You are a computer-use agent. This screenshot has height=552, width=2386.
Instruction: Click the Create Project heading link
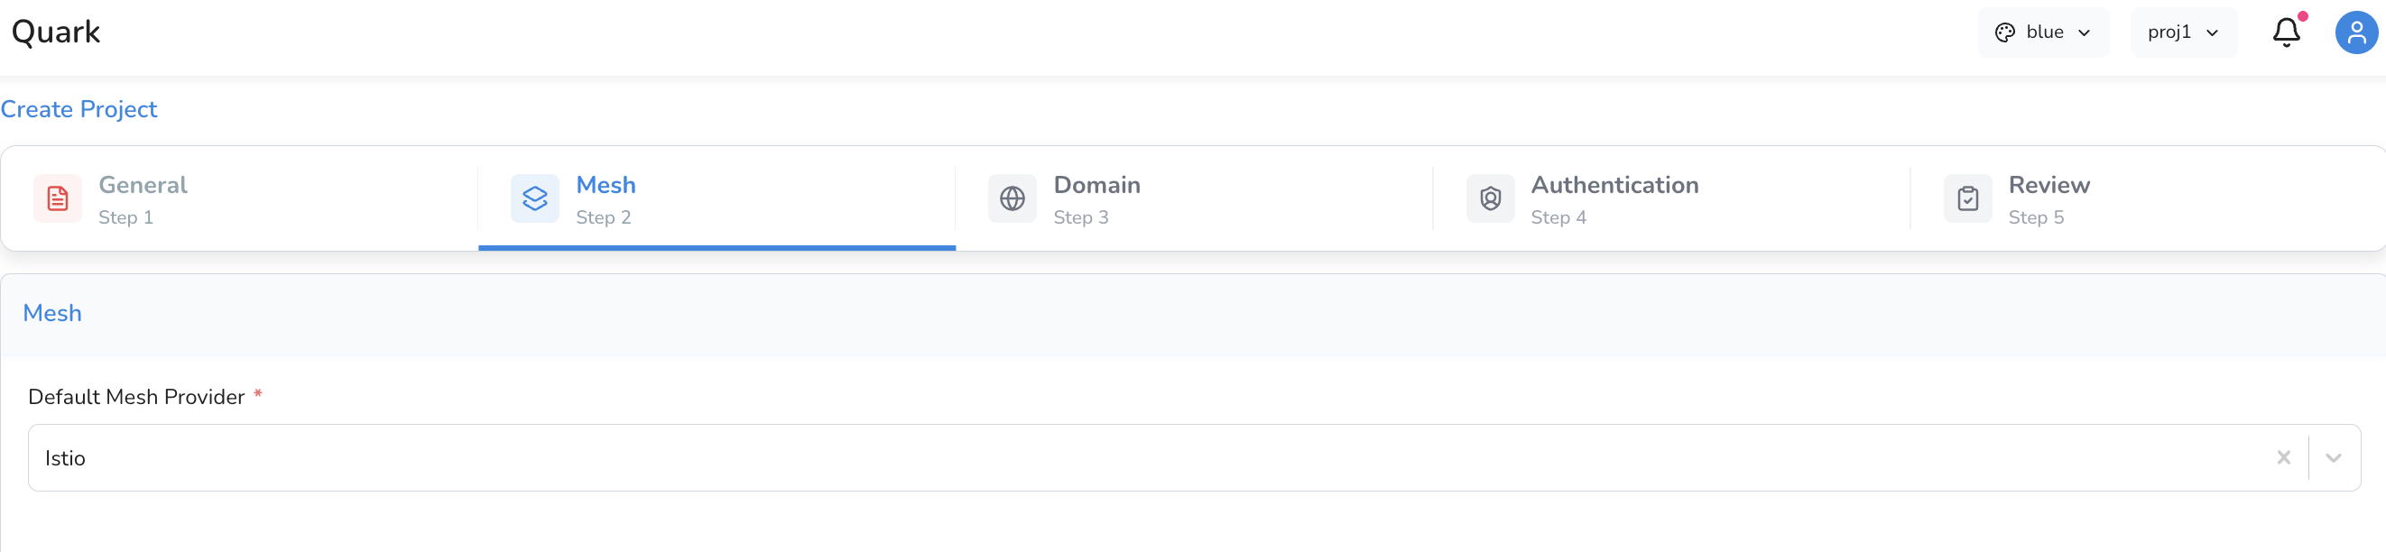click(x=79, y=109)
